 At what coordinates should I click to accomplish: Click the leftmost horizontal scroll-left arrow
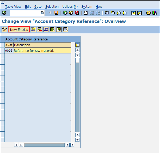tap(16, 145)
